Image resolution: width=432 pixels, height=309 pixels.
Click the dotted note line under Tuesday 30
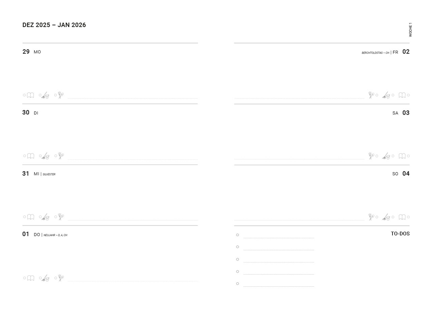pyautogui.click(x=133, y=159)
